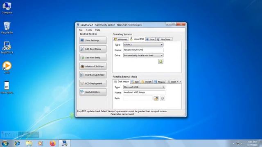Open View Settings in EasyBCD Toolbox
The width and height of the screenshot is (262, 147).
click(93, 40)
